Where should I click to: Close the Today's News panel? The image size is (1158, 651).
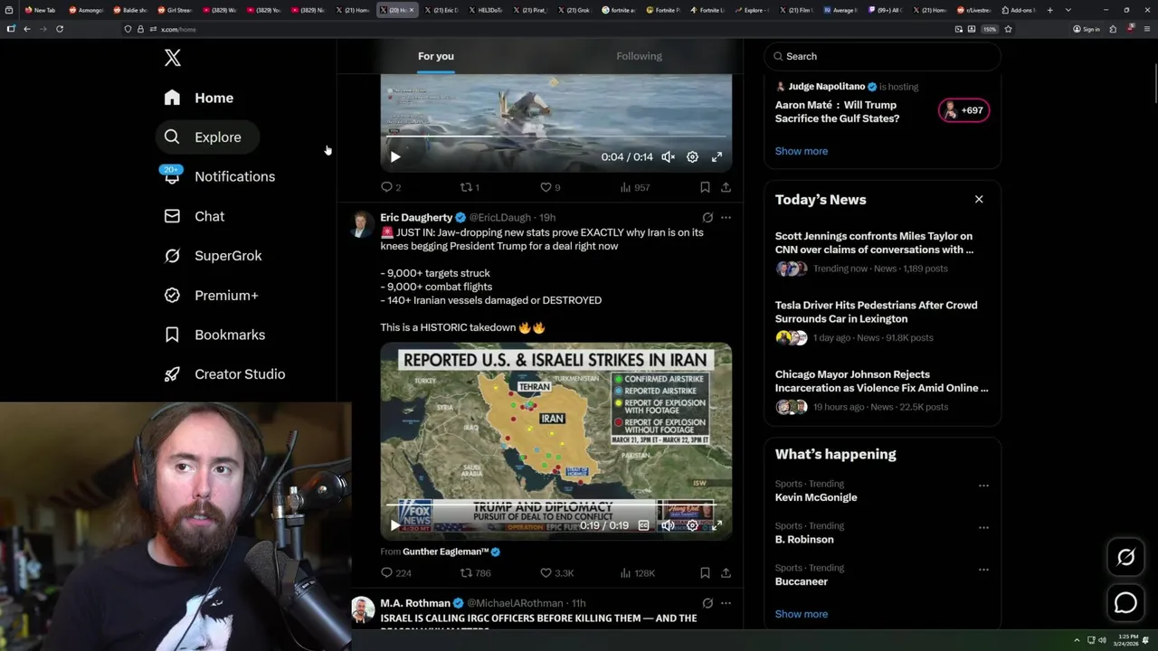pyautogui.click(x=979, y=199)
